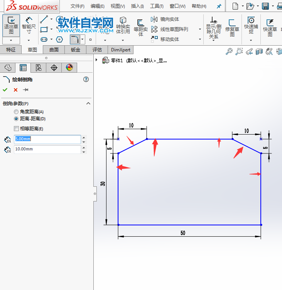282x290 pixels.
Task: Click the Point sketch tool
Action: point(90,39)
